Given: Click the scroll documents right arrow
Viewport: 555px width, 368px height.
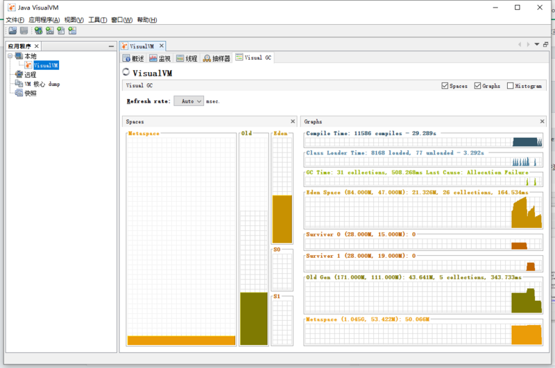Looking at the screenshot, I should (x=528, y=44).
